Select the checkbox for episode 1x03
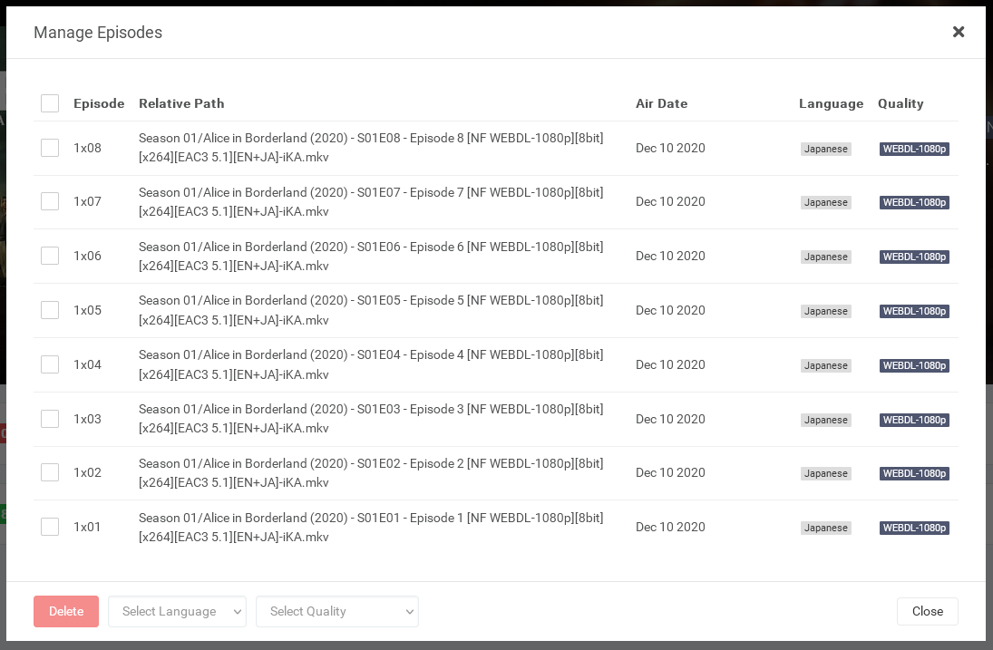993x650 pixels. [x=50, y=419]
